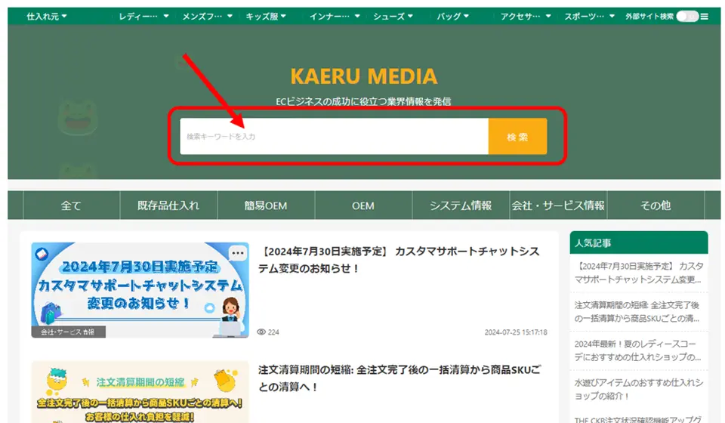This screenshot has height=423, width=725.
Task: Click the orange 検索 button
Action: coord(517,137)
